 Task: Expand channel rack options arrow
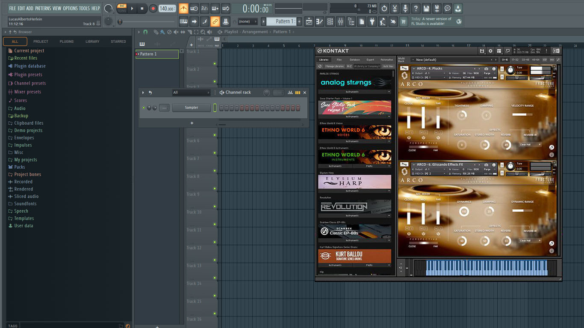coord(143,93)
